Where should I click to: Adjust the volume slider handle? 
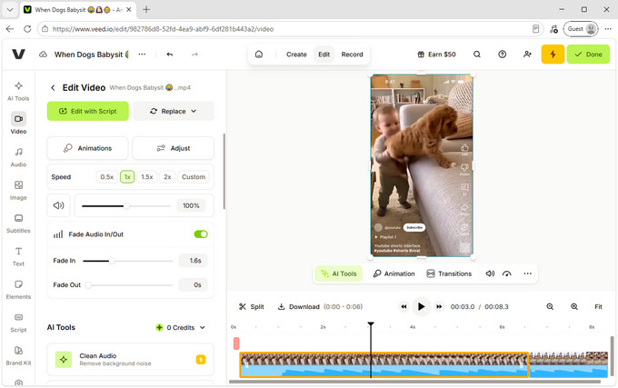[126, 205]
